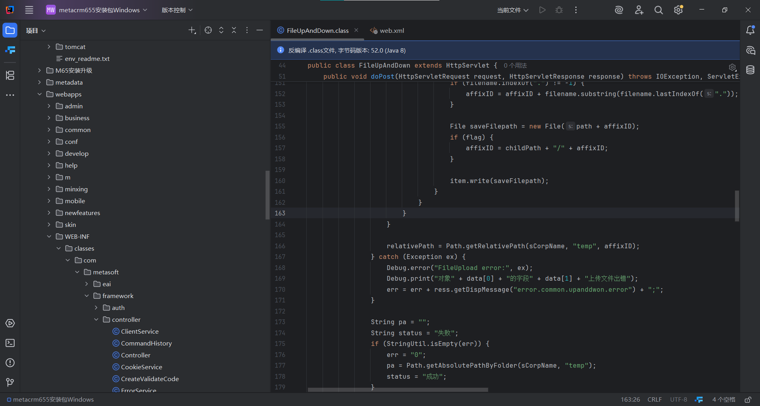Open the Terminal tool window
This screenshot has width=760, height=406.
10,343
